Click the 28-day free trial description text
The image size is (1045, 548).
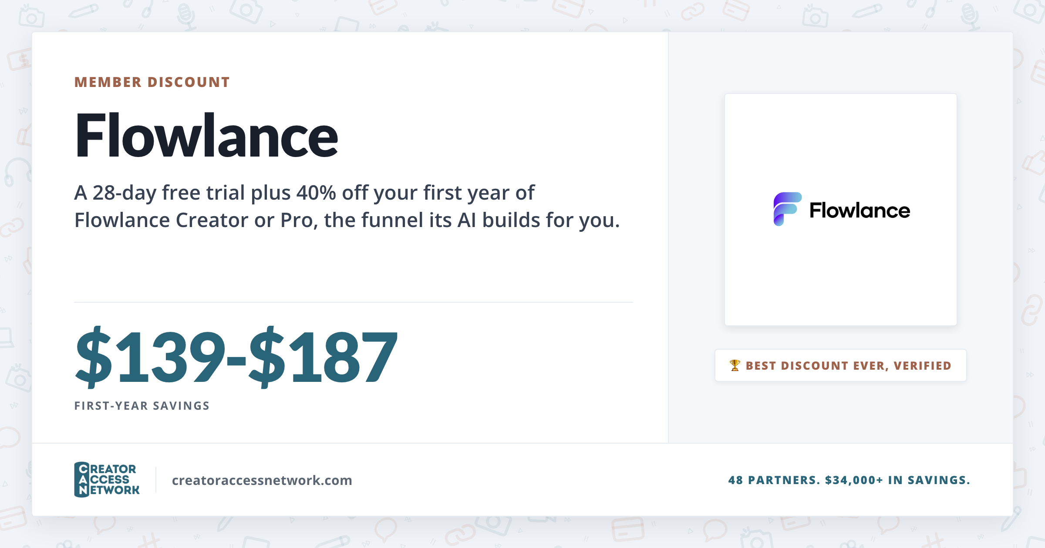(x=347, y=206)
